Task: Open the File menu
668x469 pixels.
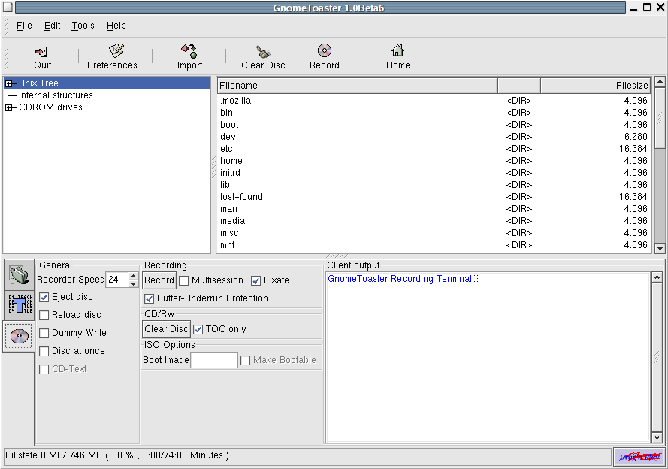Action: 24,26
